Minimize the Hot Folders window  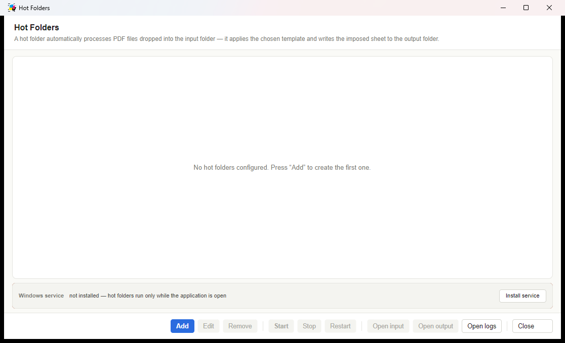pyautogui.click(x=503, y=8)
